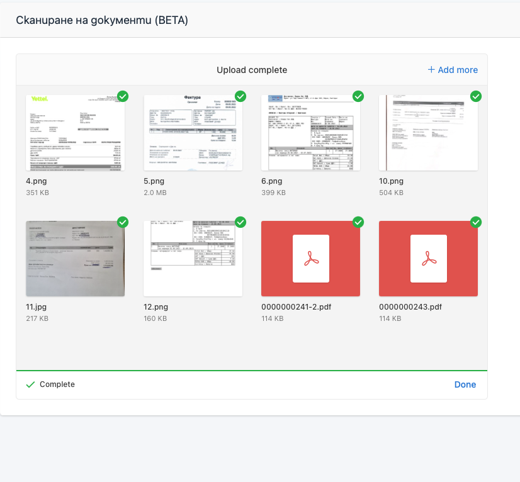Click the Add more link
This screenshot has height=482, width=520.
pos(453,70)
